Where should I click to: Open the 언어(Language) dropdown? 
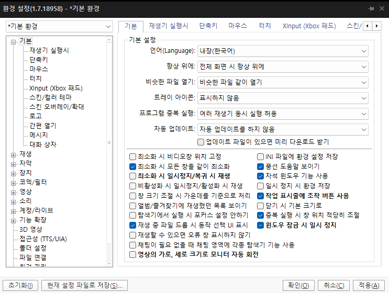283,51
